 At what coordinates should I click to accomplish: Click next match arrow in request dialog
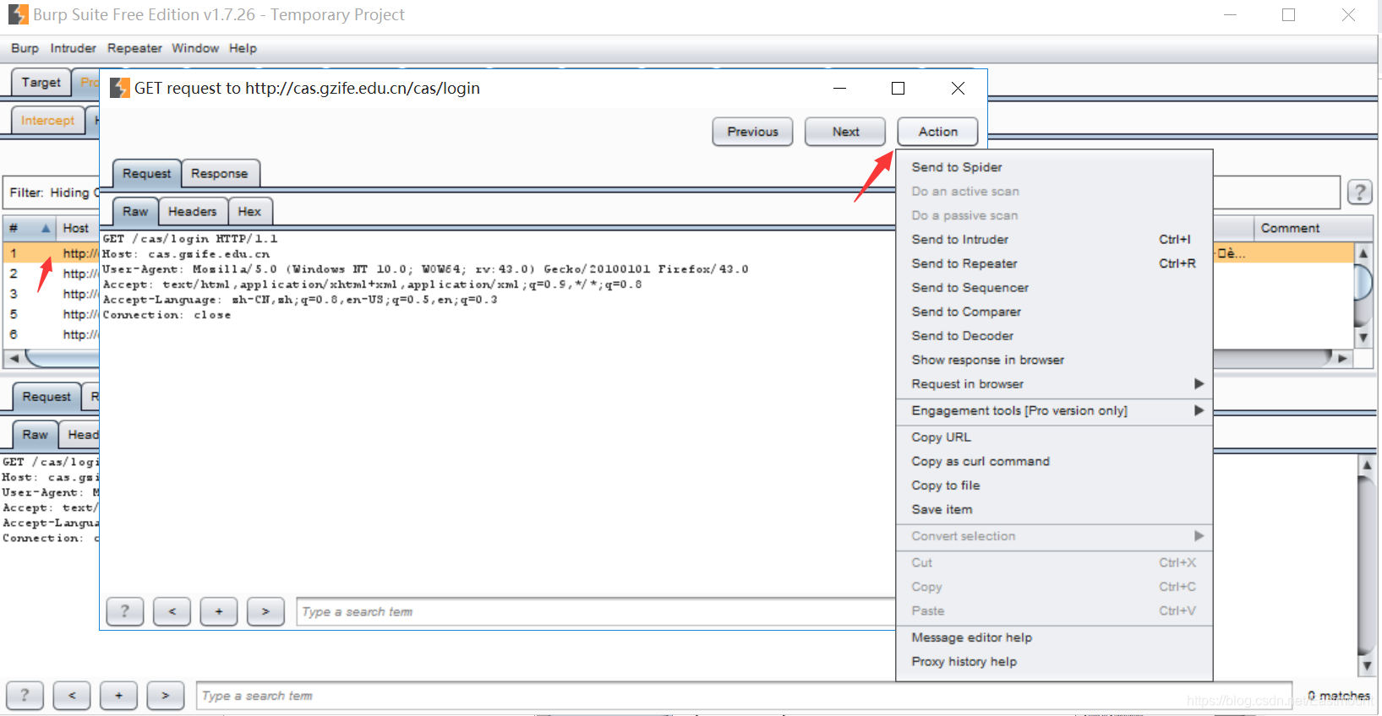click(265, 611)
